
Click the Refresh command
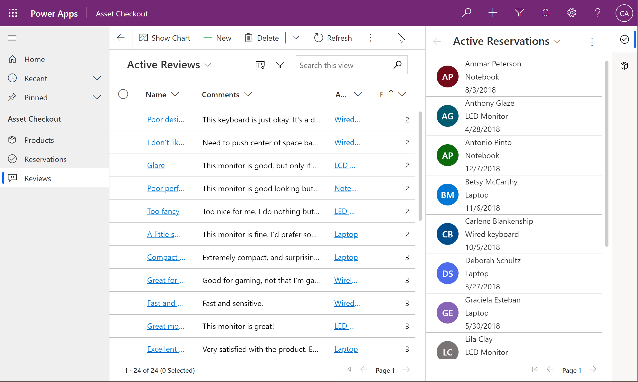[x=333, y=38]
